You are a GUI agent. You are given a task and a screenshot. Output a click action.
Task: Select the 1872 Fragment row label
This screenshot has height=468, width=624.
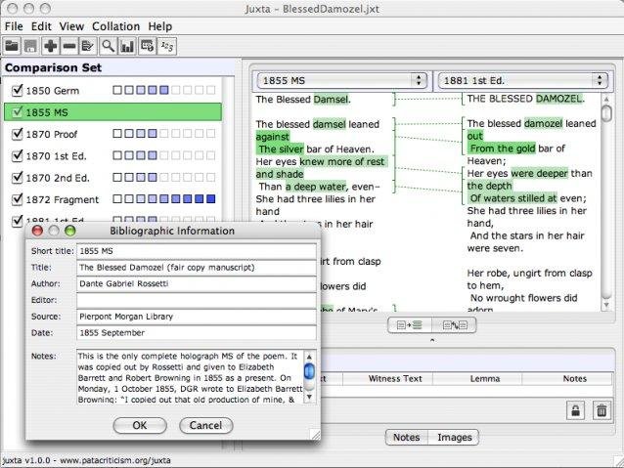pyautogui.click(x=62, y=199)
